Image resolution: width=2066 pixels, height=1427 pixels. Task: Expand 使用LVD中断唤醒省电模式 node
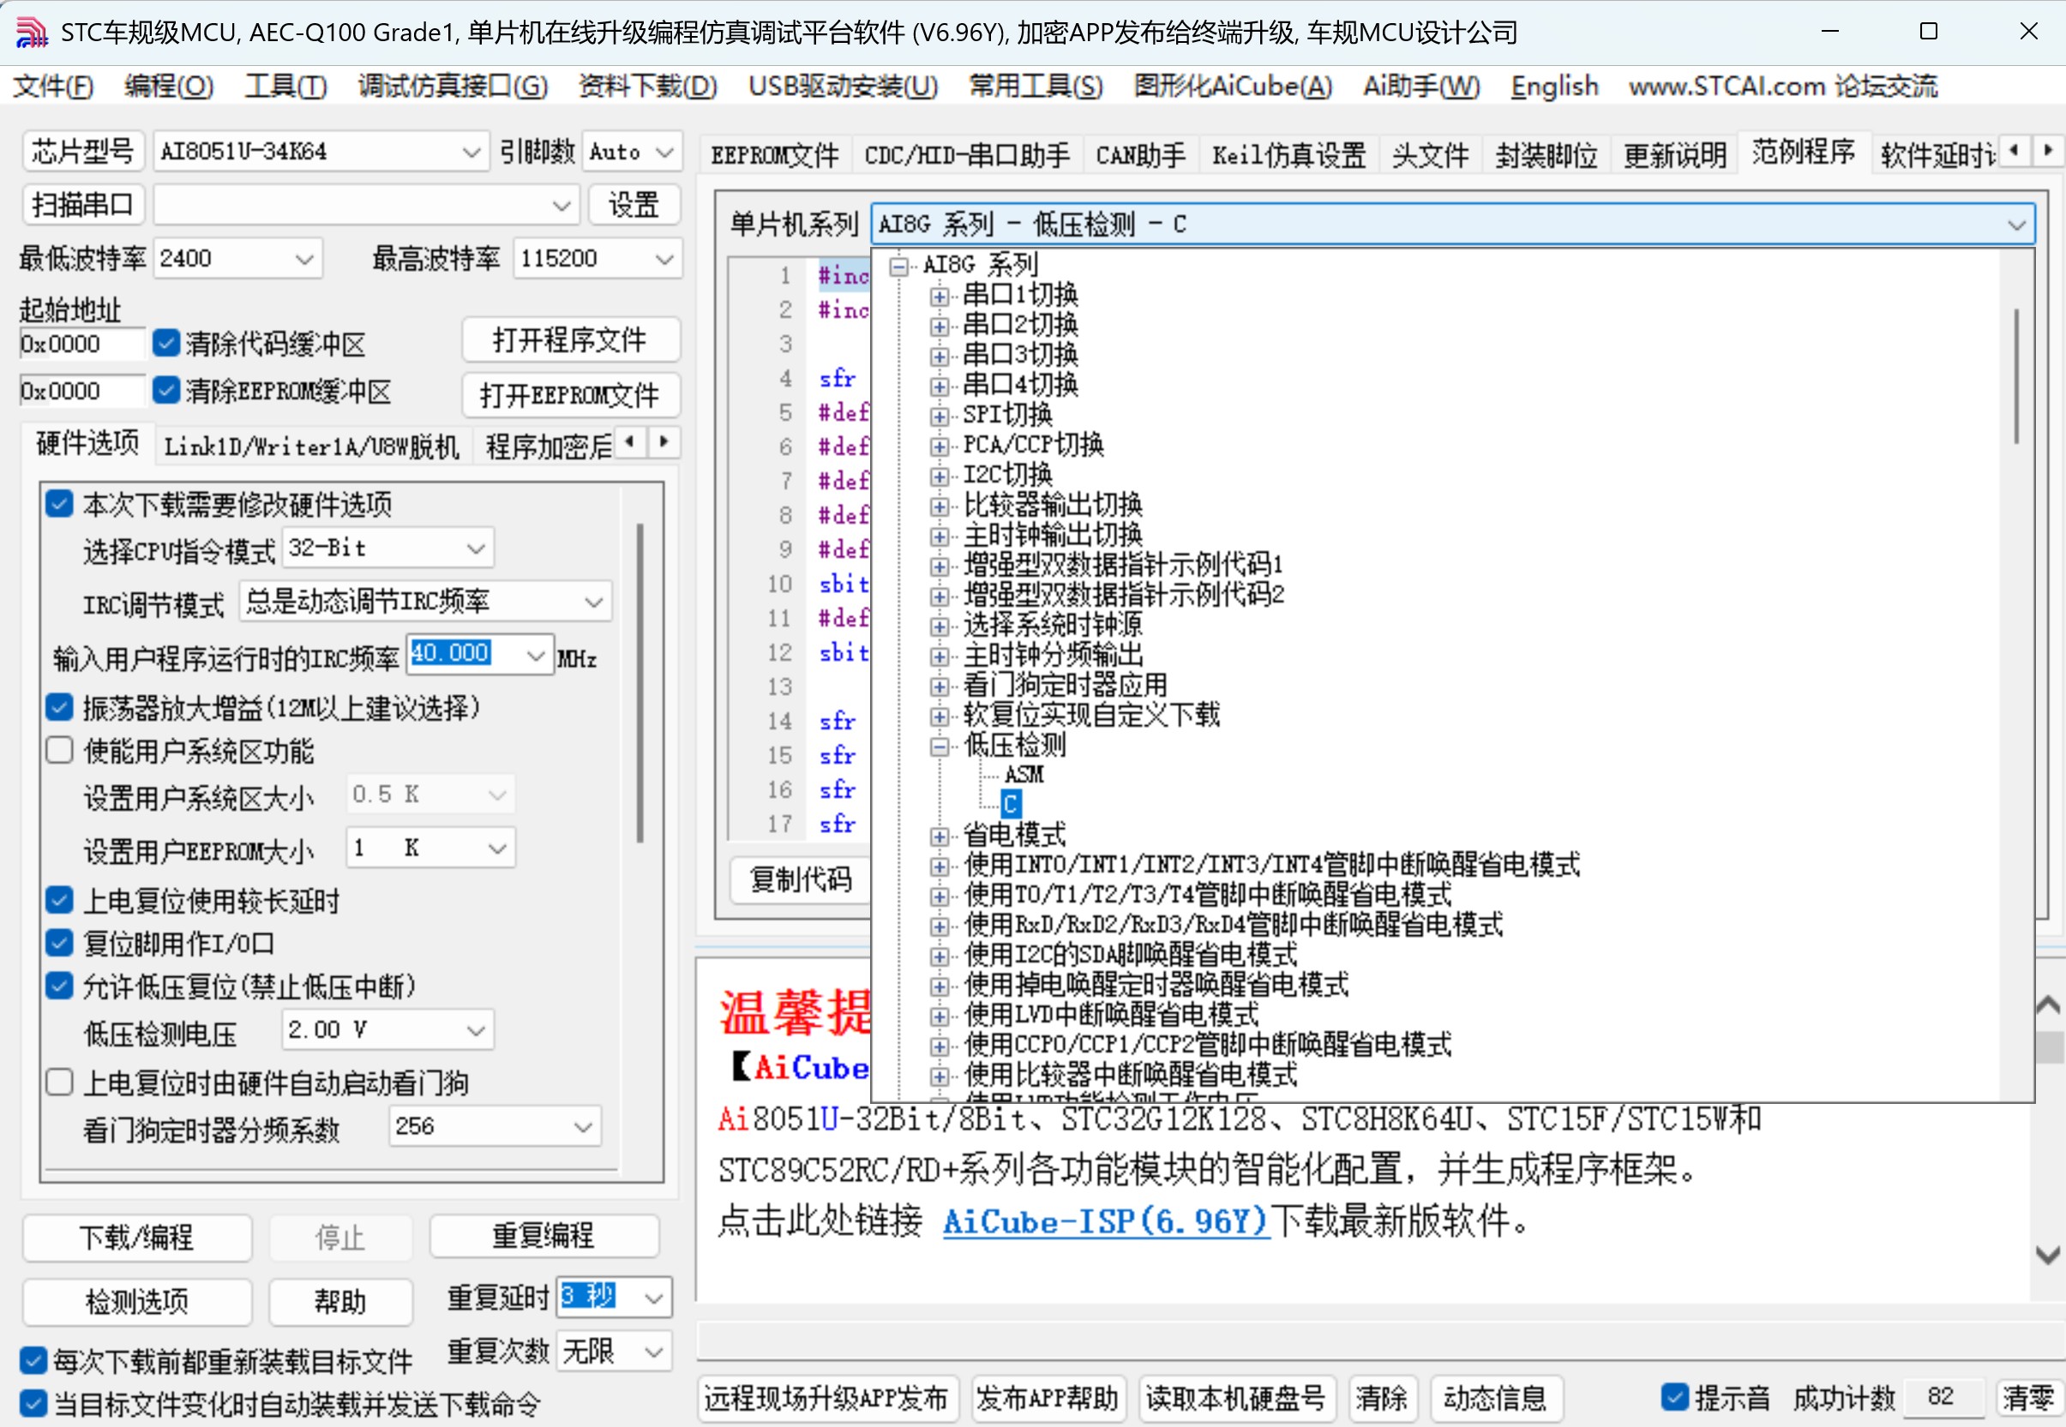pos(938,1016)
